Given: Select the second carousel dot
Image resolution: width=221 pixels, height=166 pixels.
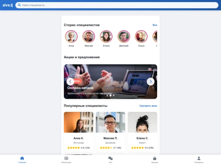Looking at the screenshot, I should pyautogui.click(x=110, y=96).
